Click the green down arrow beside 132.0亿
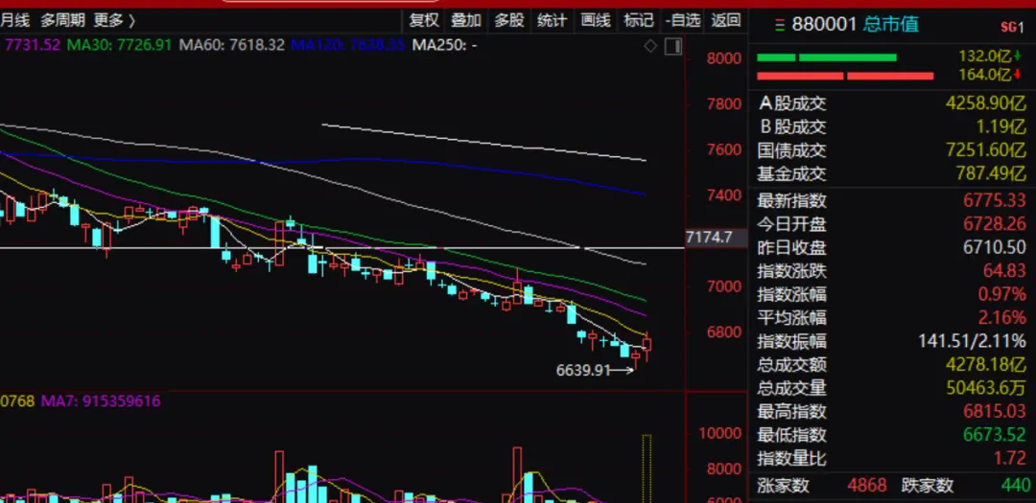The image size is (1036, 503). click(1018, 57)
